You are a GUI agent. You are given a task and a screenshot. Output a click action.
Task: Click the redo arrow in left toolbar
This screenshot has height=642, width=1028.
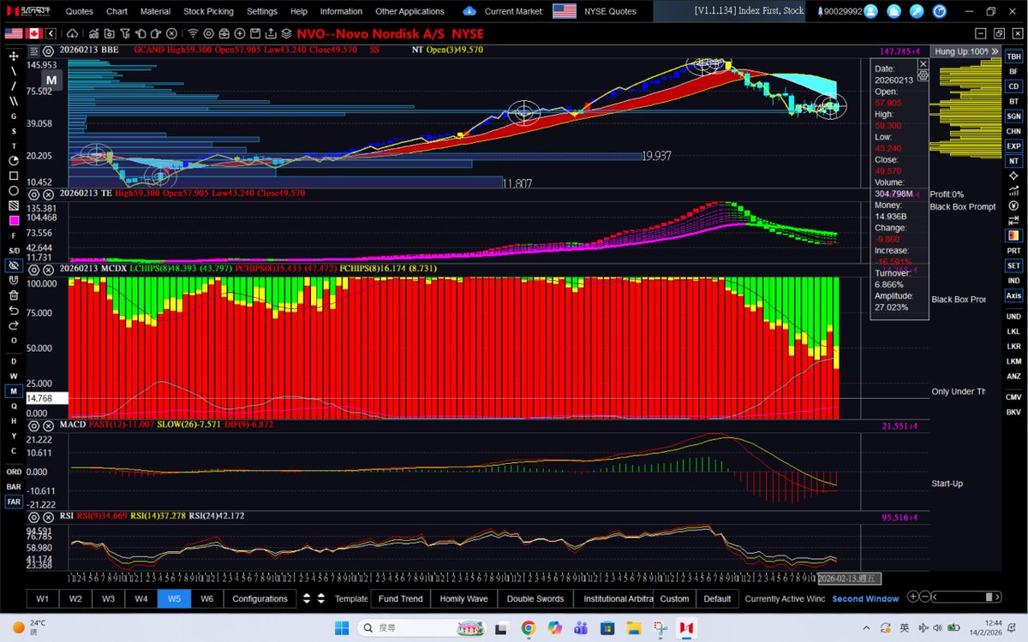14,325
